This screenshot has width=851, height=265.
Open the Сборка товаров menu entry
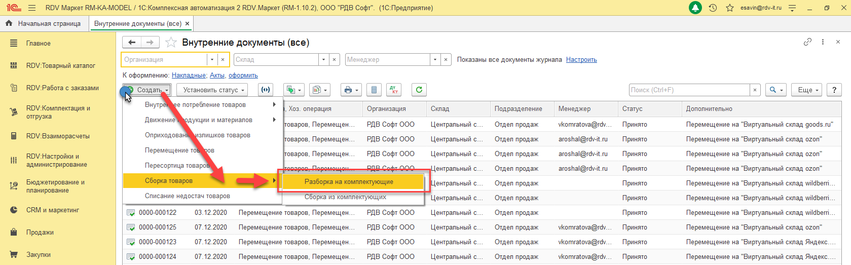point(202,180)
